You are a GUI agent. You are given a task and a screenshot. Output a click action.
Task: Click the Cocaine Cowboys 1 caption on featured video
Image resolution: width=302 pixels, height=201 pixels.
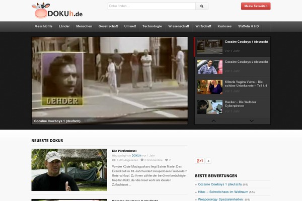(57, 121)
